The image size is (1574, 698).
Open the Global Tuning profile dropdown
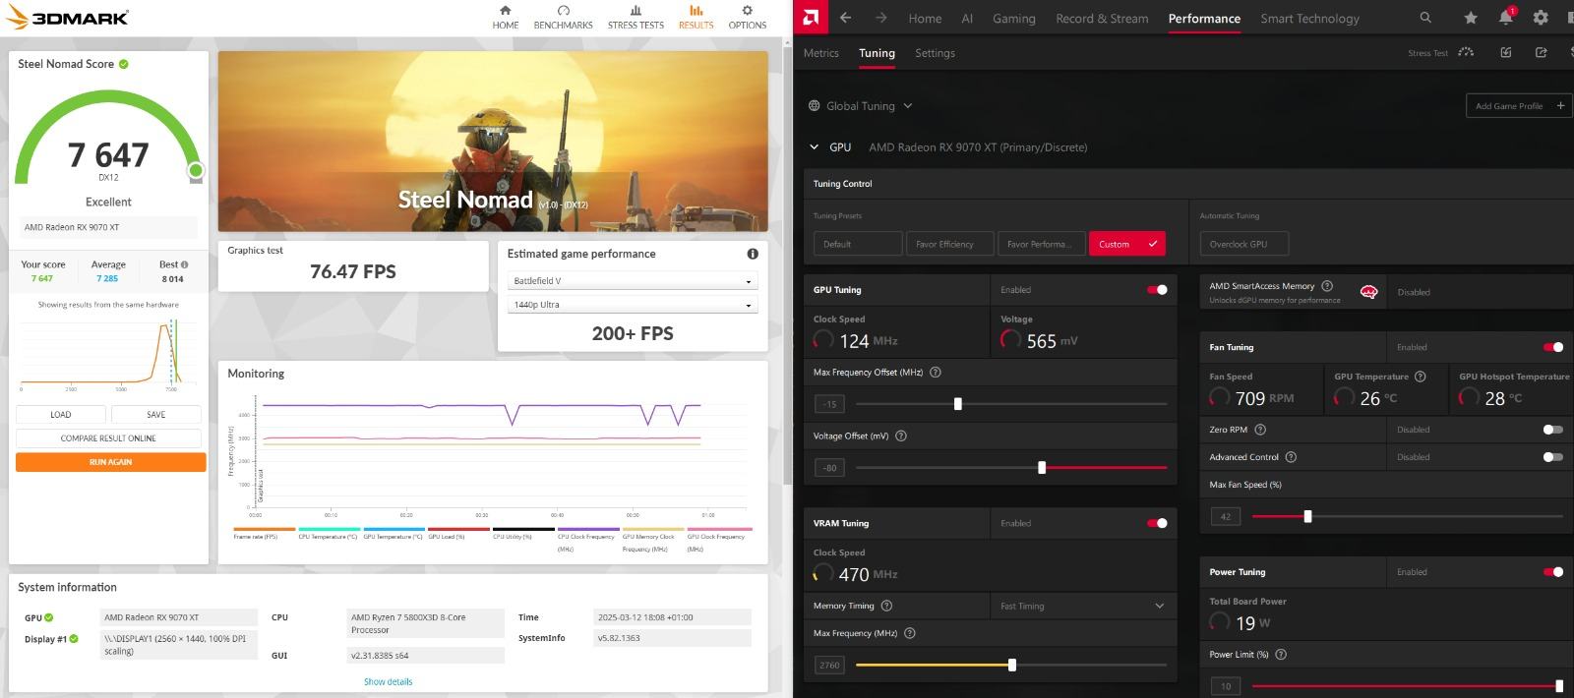tap(860, 106)
